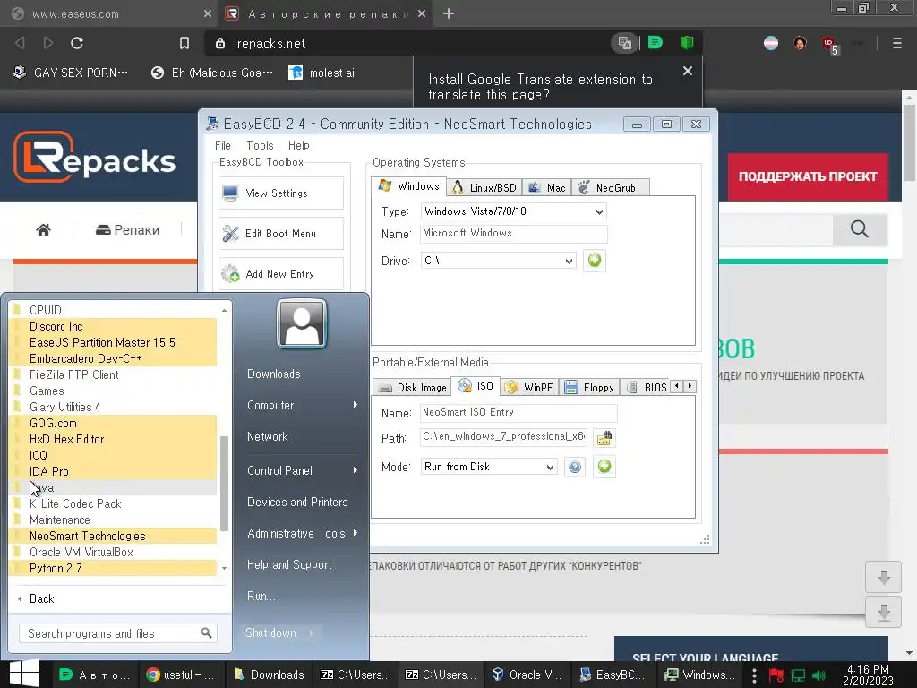
Task: Click the volume icon in system tray
Action: coord(818,675)
